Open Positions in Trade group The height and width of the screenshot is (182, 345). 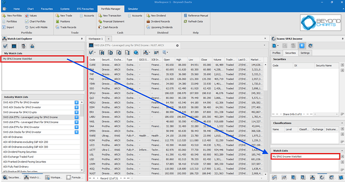(x=62, y=21)
